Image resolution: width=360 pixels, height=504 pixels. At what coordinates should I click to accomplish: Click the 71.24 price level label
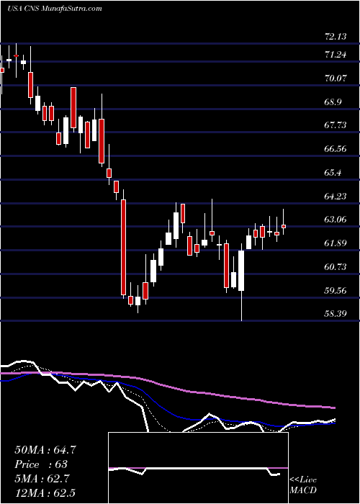336,54
